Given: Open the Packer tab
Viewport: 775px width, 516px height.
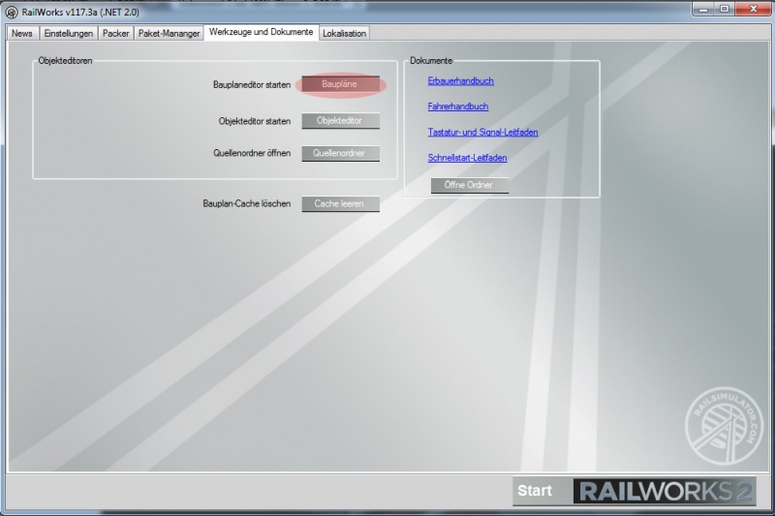Looking at the screenshot, I should click(x=115, y=33).
